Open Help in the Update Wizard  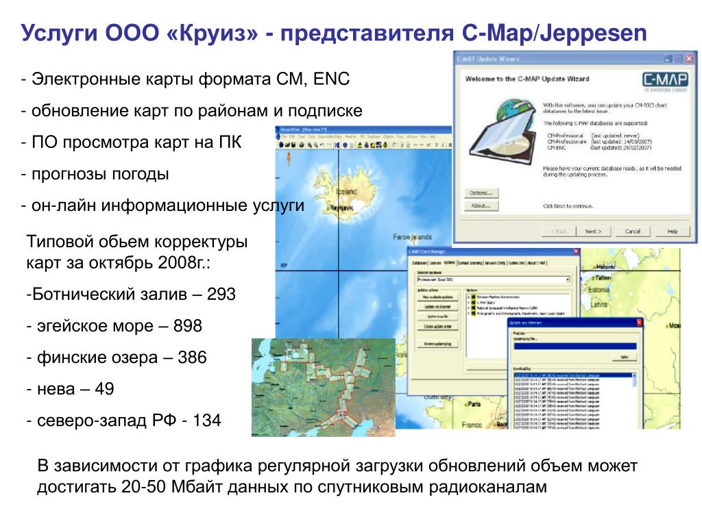pyautogui.click(x=672, y=231)
